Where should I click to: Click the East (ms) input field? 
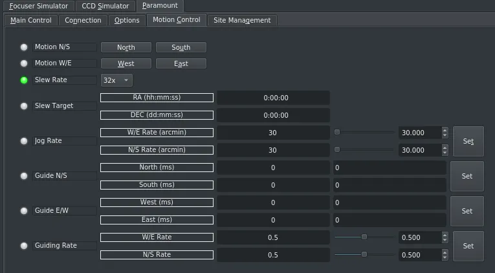pyautogui.click(x=390, y=220)
